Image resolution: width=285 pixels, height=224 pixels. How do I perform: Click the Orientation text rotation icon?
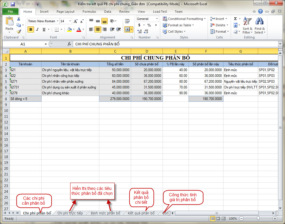(112, 21)
